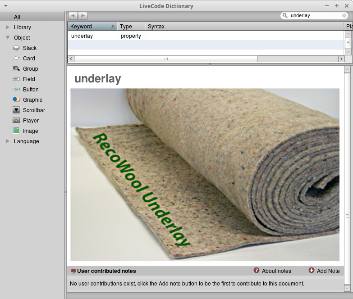Select the Stack object icon
The height and width of the screenshot is (299, 353).
[x=16, y=48]
